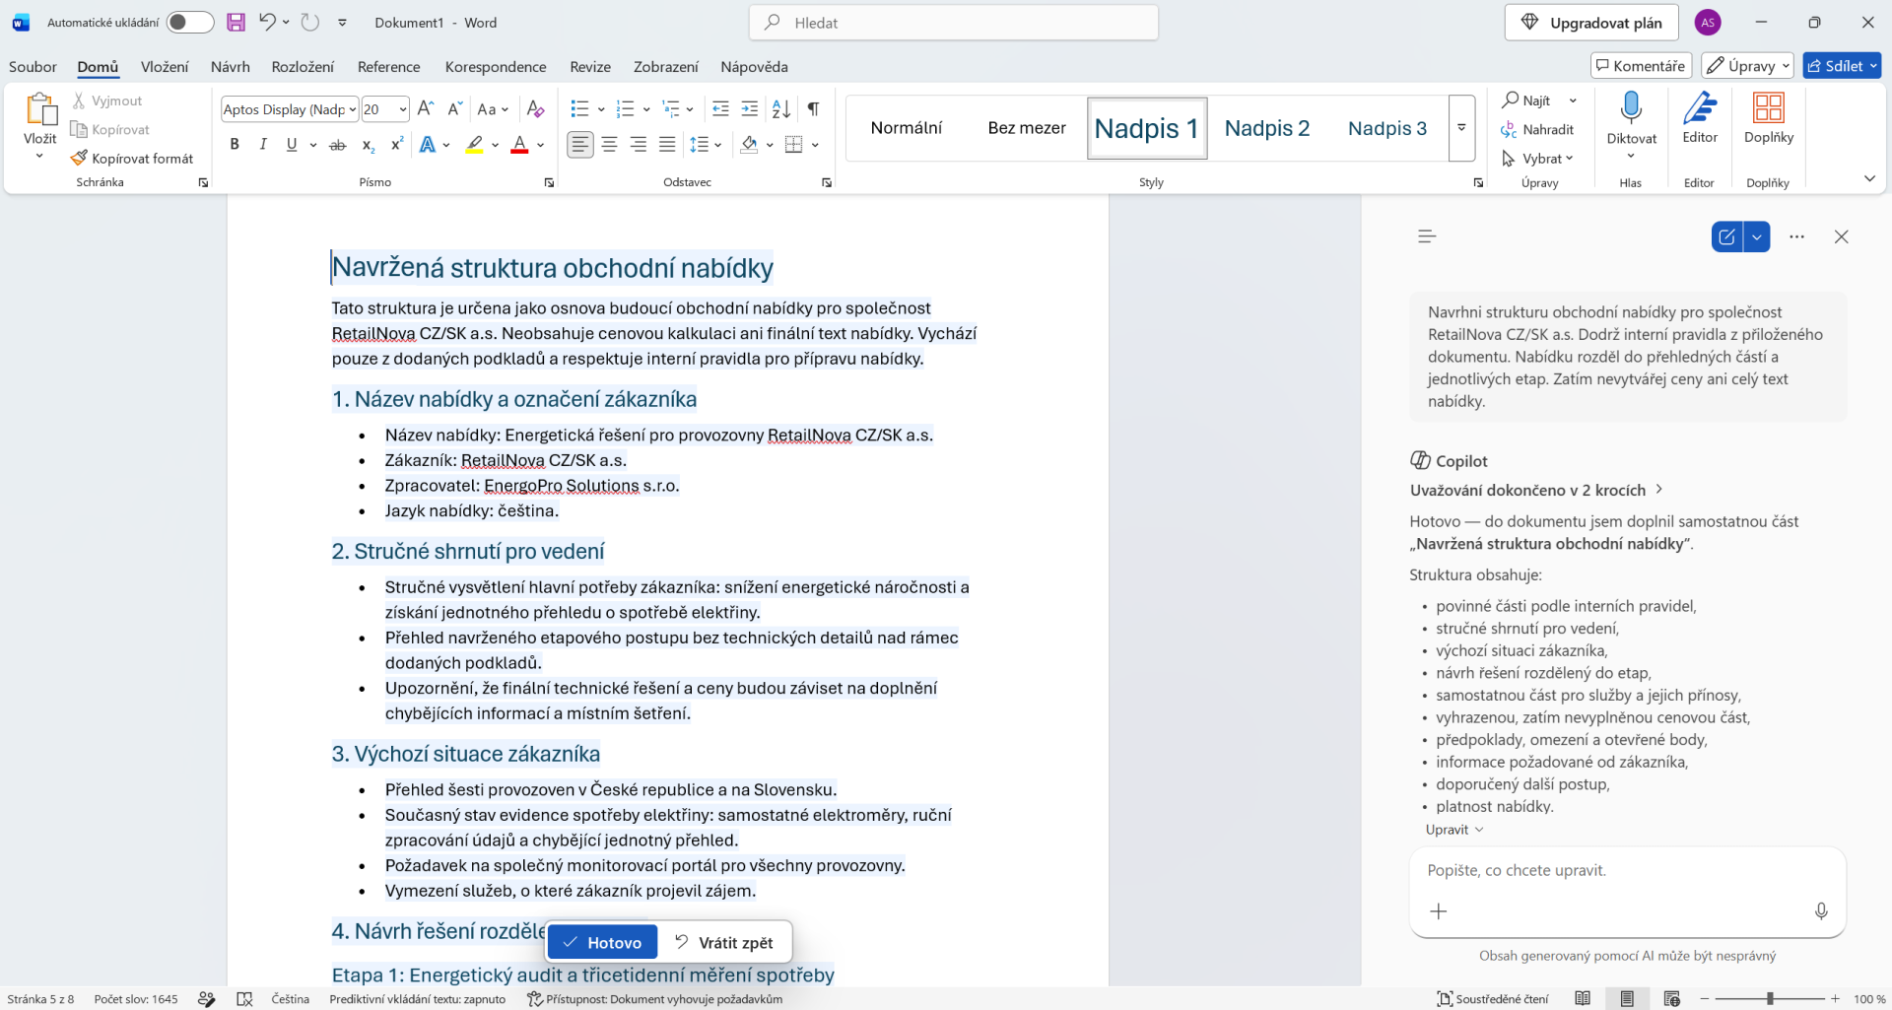Increase paragraph indent
The width and height of the screenshot is (1892, 1010).
[x=750, y=108]
